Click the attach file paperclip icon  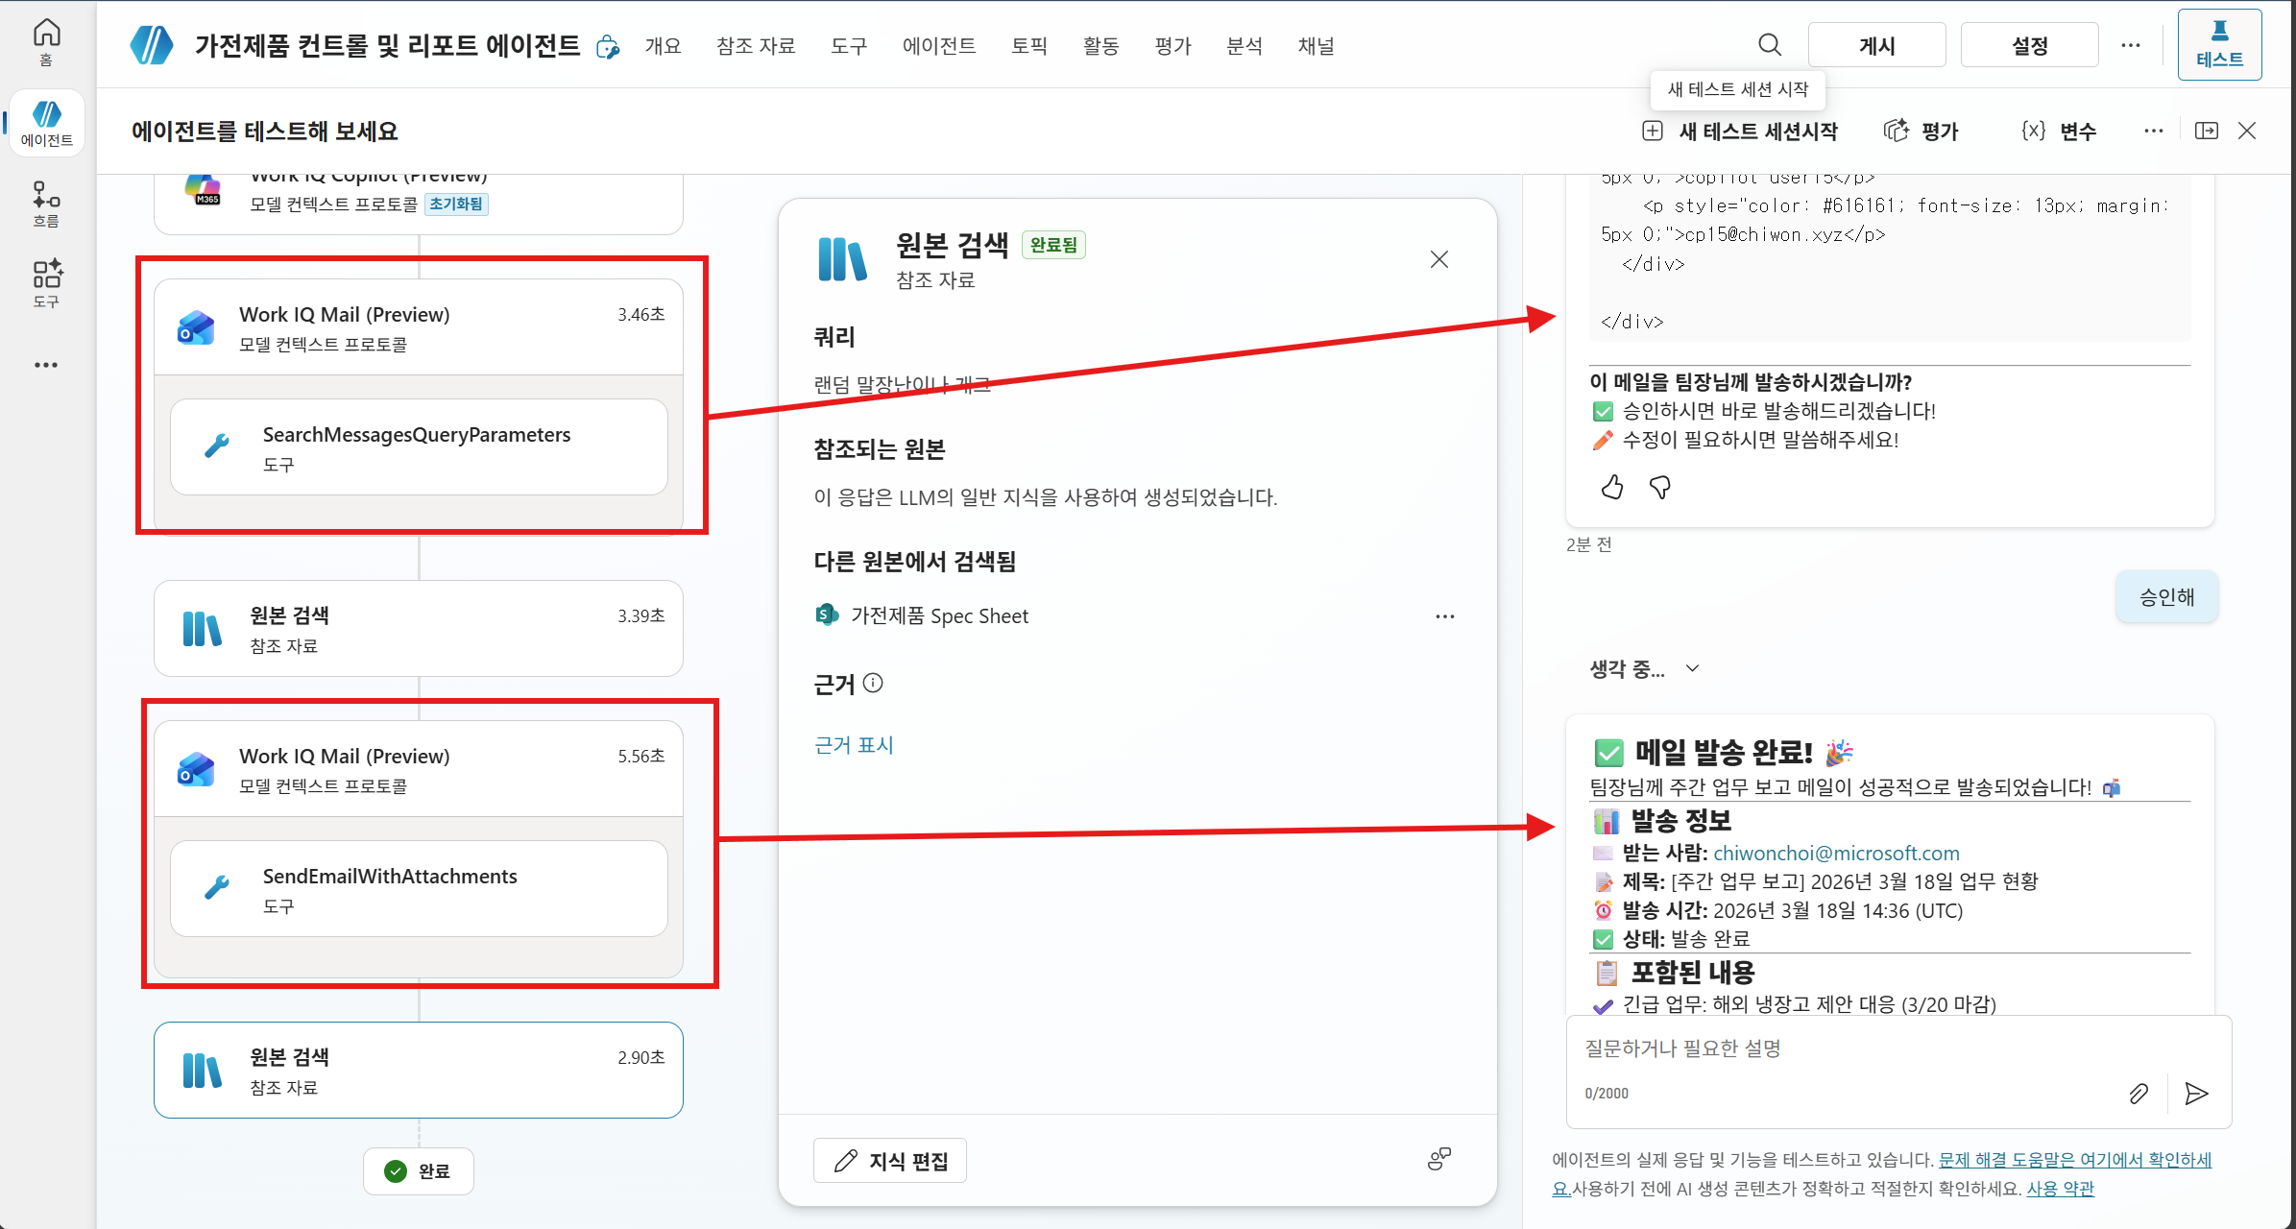point(2139,1094)
